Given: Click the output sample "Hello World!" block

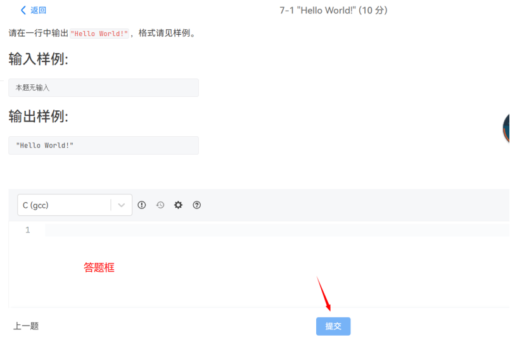Looking at the screenshot, I should [103, 146].
